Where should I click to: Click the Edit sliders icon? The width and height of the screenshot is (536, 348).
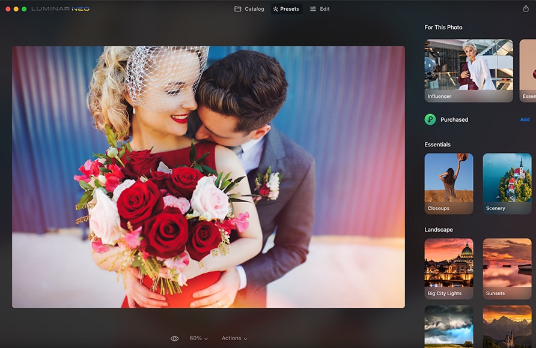pyautogui.click(x=313, y=9)
